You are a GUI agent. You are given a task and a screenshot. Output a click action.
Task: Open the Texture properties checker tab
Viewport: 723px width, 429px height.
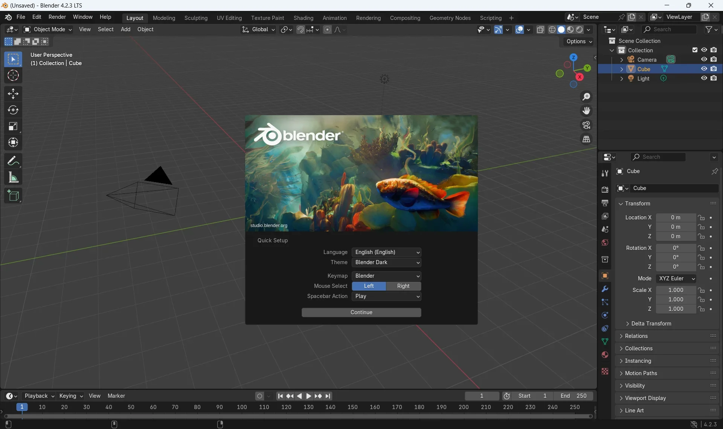point(605,371)
